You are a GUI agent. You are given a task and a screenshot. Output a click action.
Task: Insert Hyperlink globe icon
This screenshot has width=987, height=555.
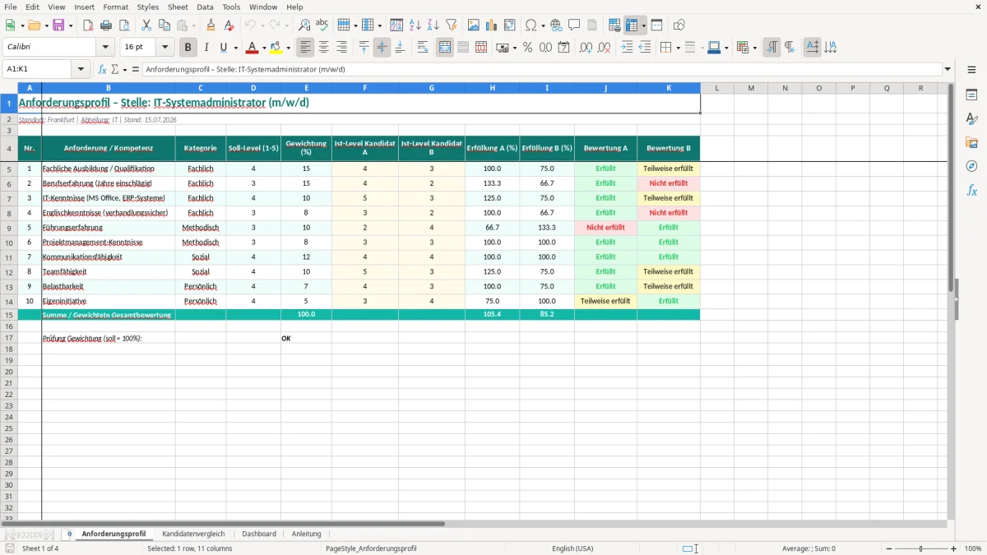click(x=556, y=25)
